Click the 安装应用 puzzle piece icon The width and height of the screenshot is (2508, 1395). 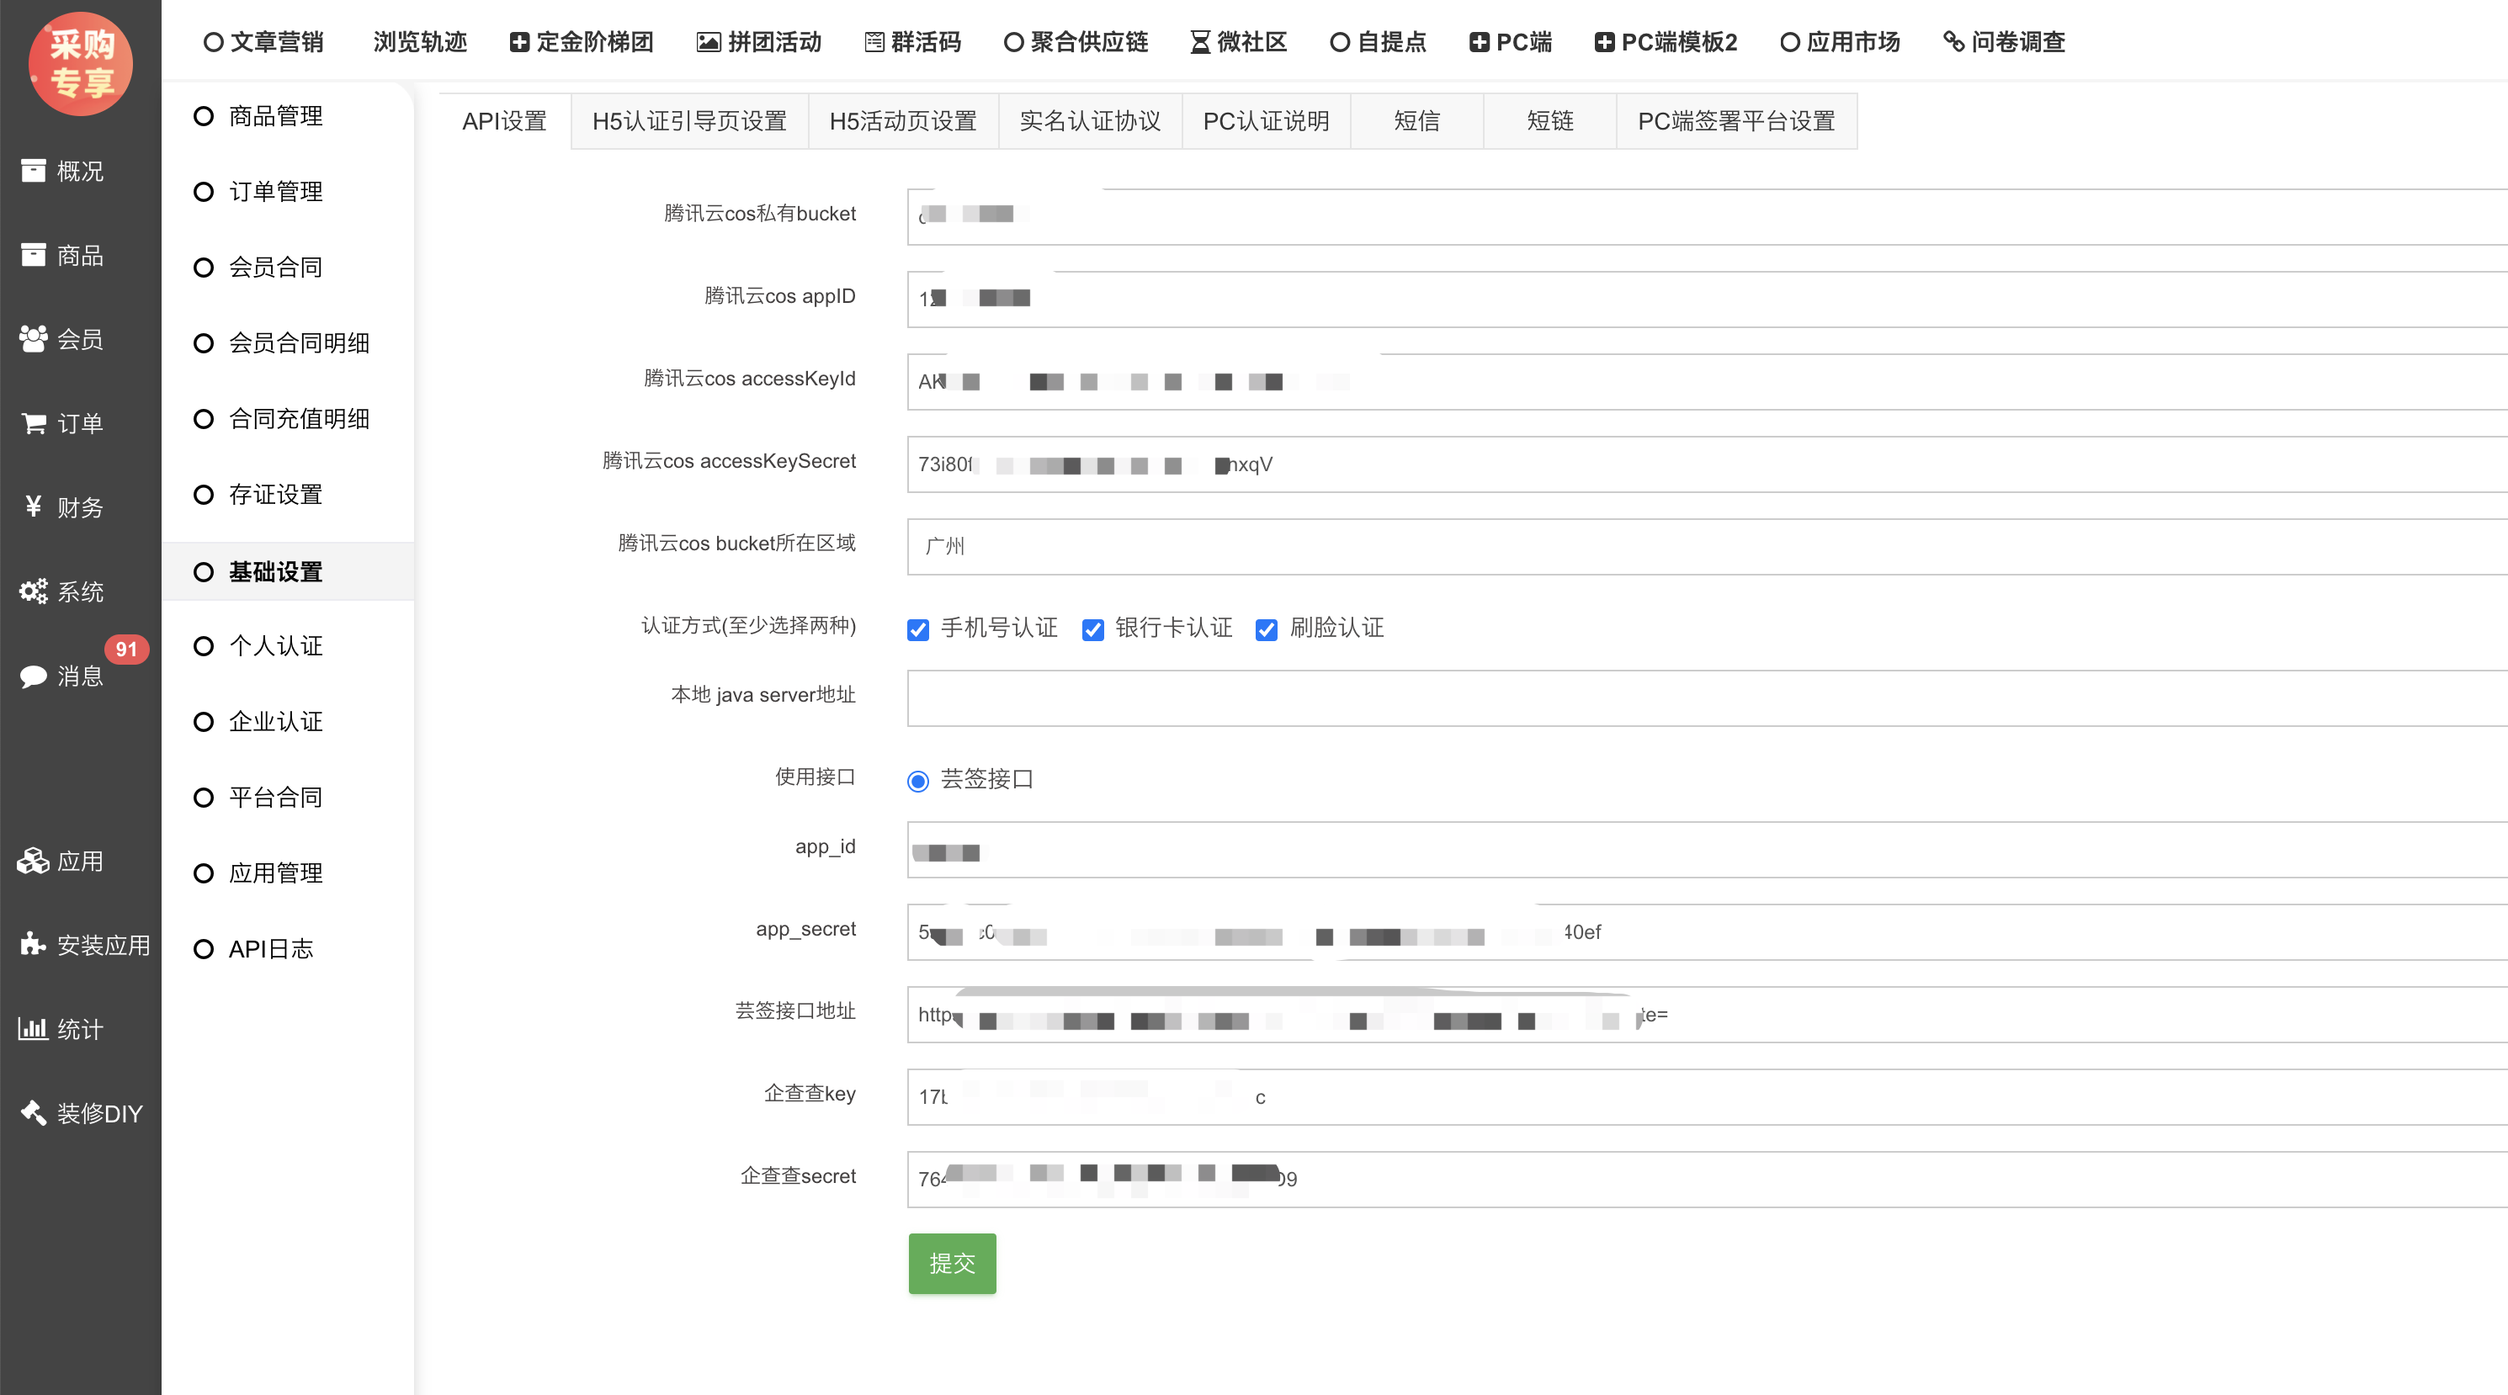coord(33,944)
